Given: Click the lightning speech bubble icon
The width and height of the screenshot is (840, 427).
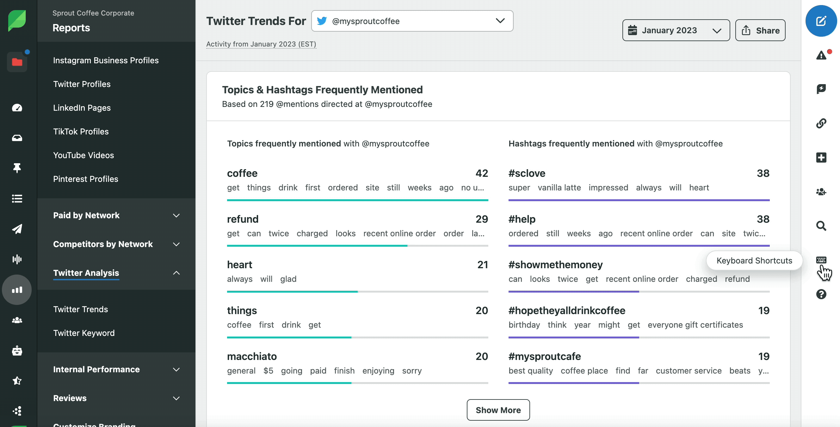Looking at the screenshot, I should tap(821, 89).
